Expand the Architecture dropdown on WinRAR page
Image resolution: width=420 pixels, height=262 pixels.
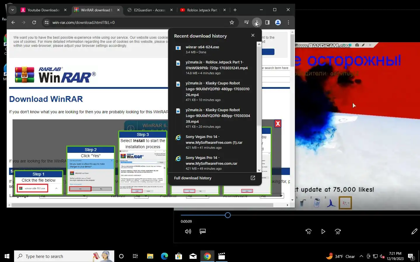272,196
